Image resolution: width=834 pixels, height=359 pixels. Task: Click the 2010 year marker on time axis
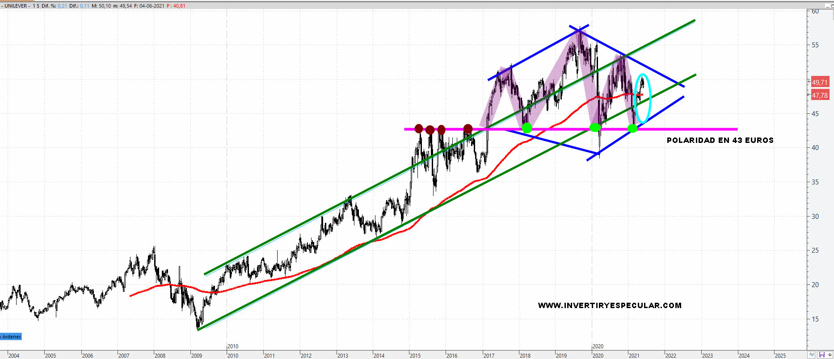232,346
